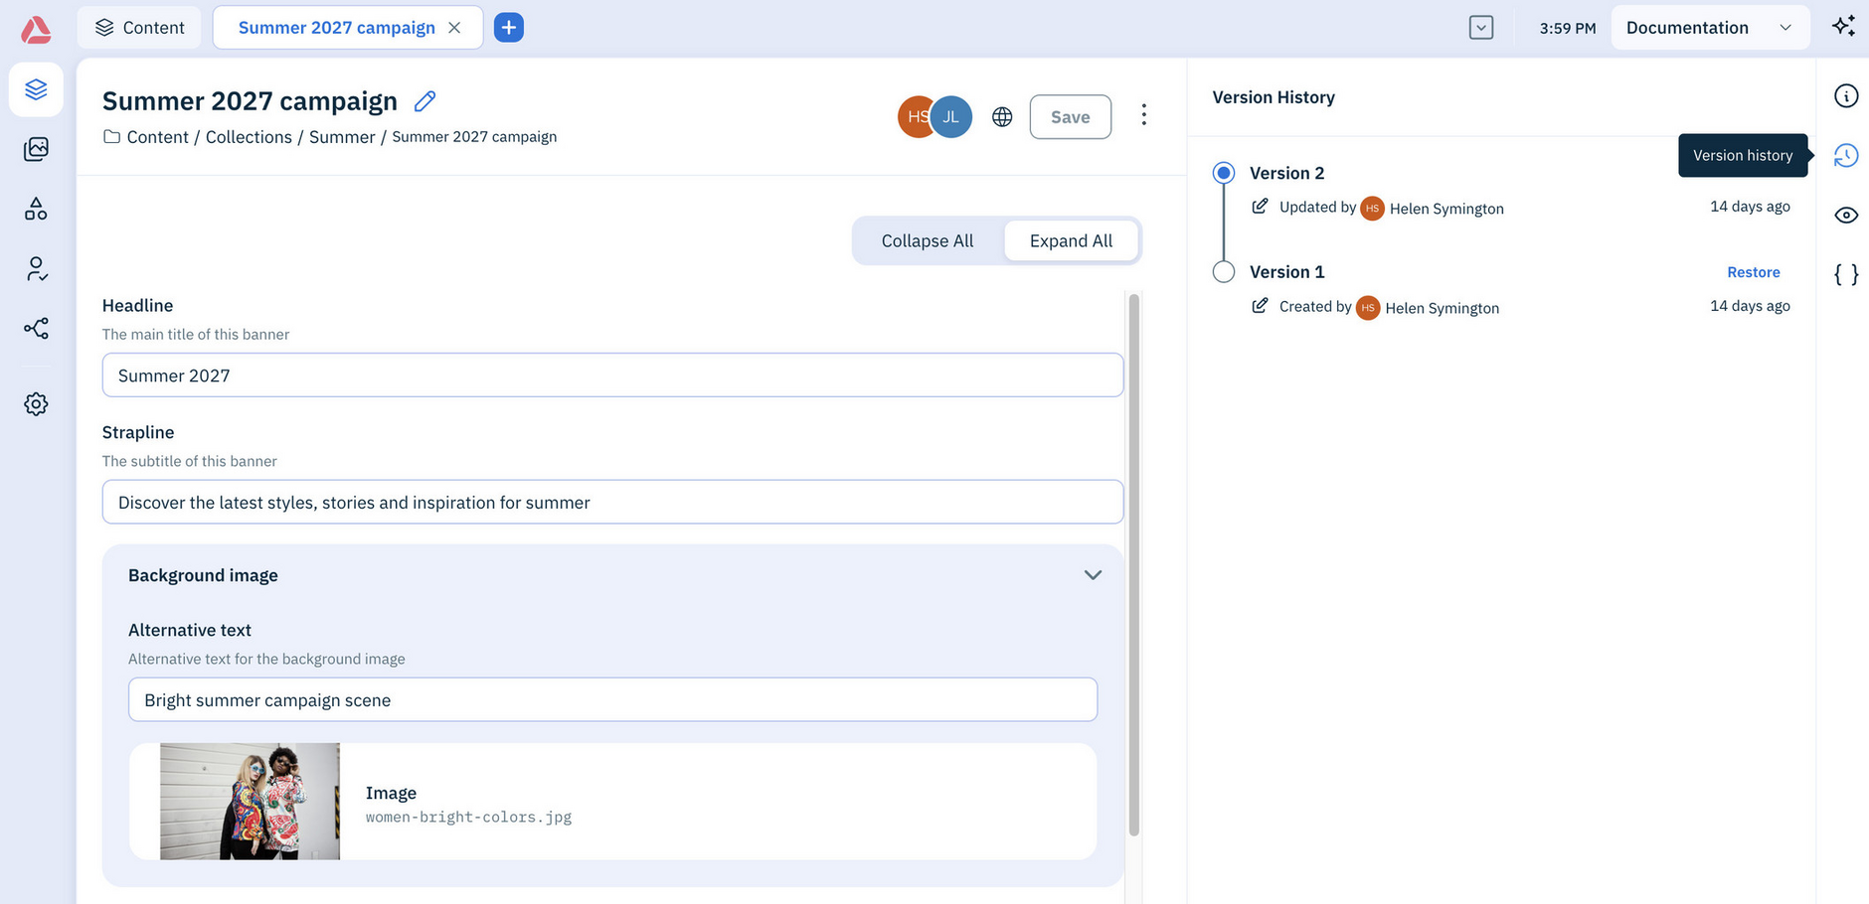1869x904 pixels.
Task: Select the Version 1 radio marker
Action: click(1224, 272)
